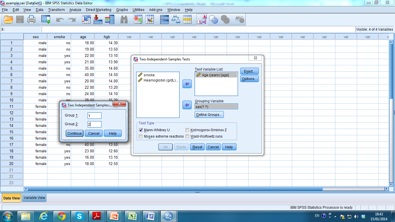
Task: Open the Utilities menu
Action: pos(139,10)
